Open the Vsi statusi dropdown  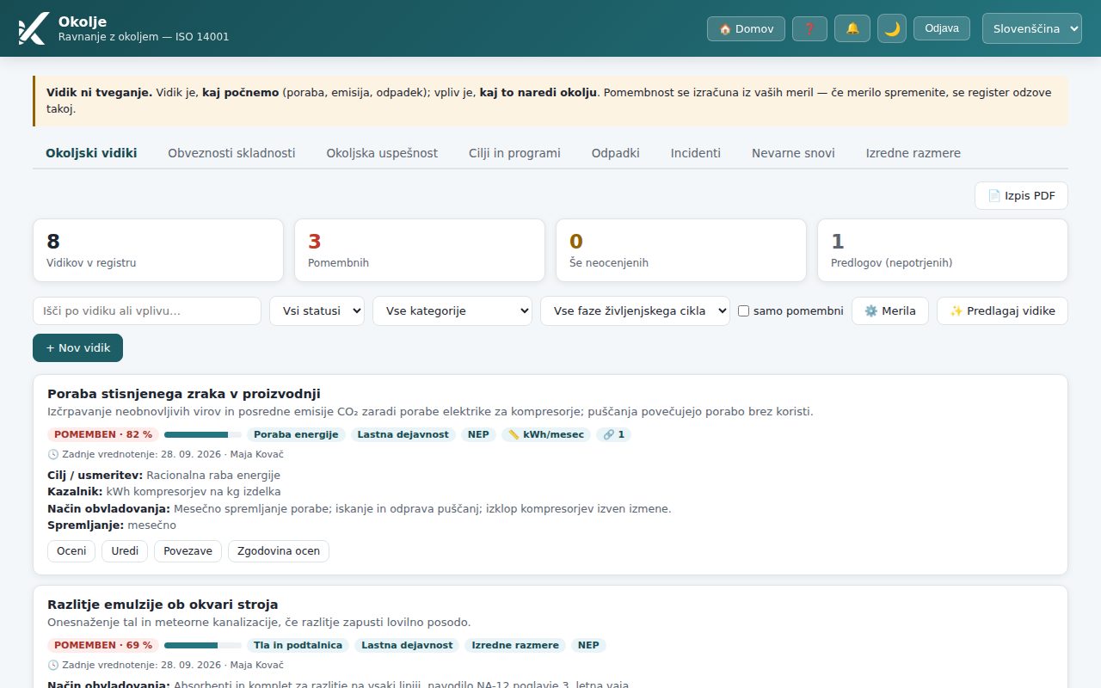point(317,310)
